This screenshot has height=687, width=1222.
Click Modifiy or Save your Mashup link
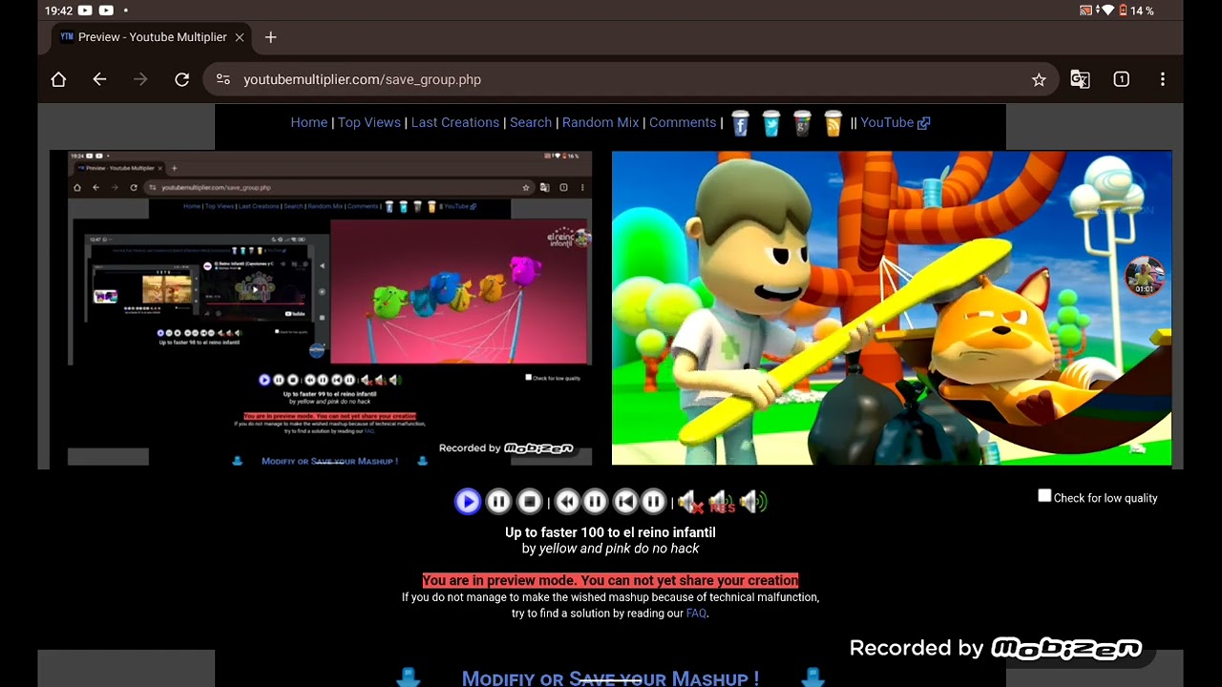pos(610,678)
